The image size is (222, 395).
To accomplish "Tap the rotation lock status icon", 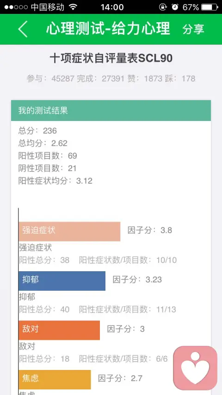I will click(x=163, y=7).
